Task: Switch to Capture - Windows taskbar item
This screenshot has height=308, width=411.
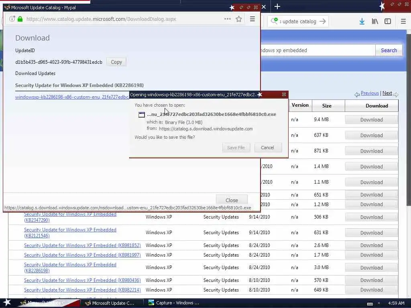Action: click(x=174, y=303)
